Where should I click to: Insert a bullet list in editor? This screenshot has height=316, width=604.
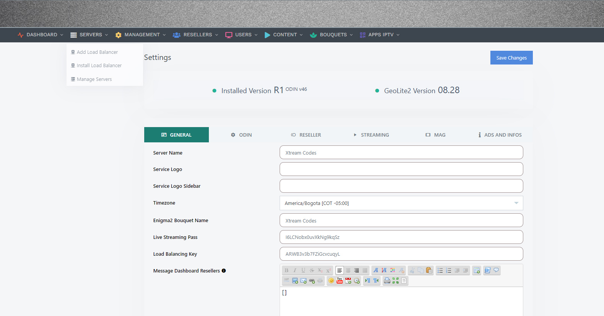pos(440,270)
